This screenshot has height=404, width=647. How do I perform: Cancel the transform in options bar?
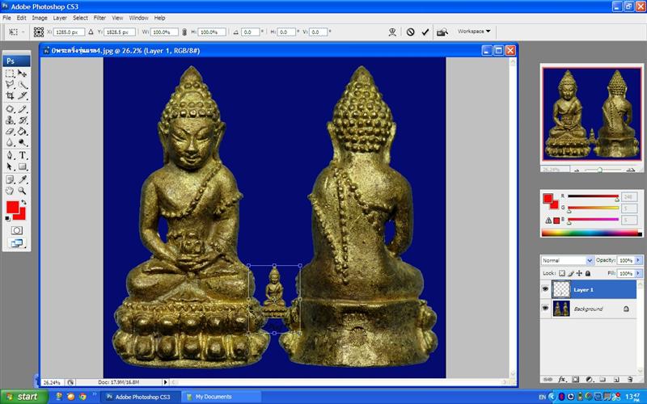[x=410, y=32]
